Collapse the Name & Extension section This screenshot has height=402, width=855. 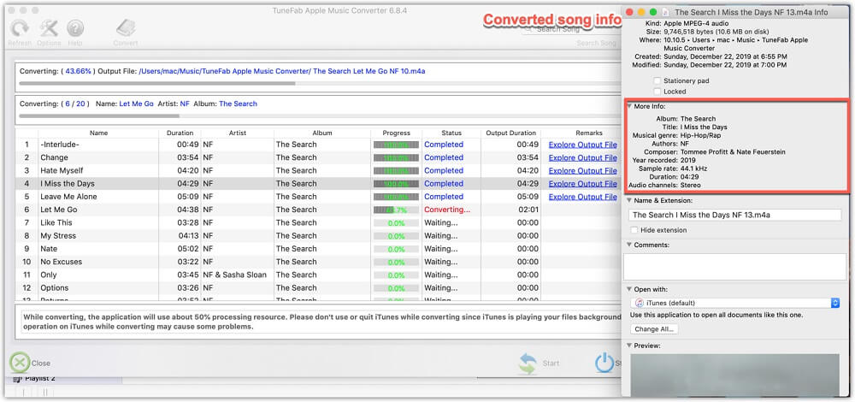[x=629, y=198]
